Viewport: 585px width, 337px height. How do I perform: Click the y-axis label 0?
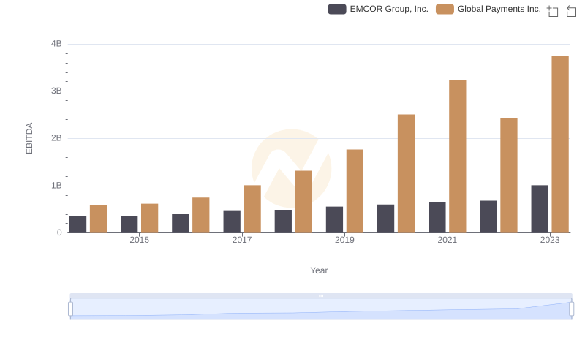[x=59, y=232]
